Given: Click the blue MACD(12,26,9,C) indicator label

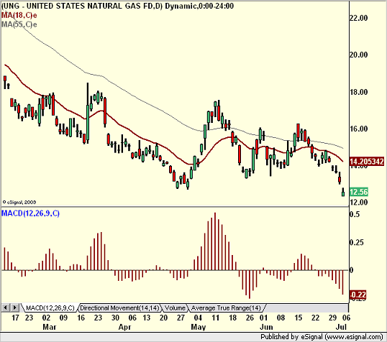Looking at the screenshot, I should point(30,213).
